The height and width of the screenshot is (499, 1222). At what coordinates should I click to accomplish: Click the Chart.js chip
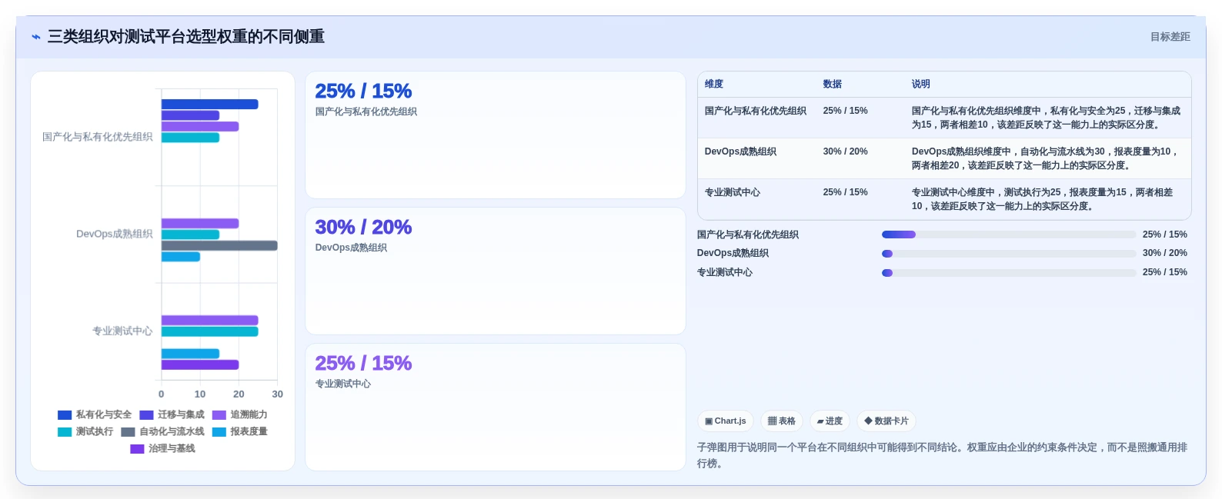[726, 421]
